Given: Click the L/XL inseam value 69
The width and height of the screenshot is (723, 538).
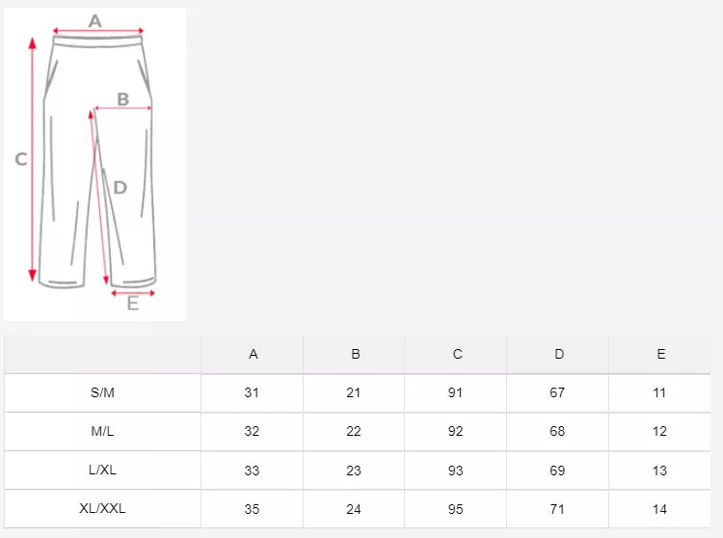Looking at the screenshot, I should point(557,470).
